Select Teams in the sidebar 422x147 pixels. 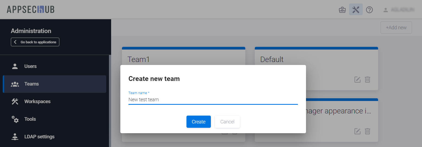click(31, 84)
